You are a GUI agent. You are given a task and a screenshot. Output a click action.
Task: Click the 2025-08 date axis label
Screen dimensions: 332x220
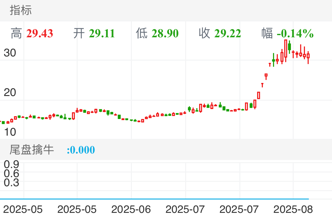pyautogui.click(x=293, y=209)
